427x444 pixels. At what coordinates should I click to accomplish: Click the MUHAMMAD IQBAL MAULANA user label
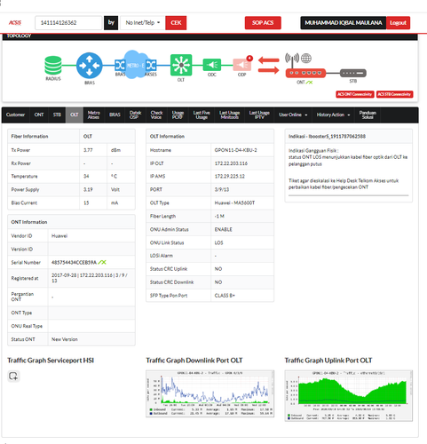click(344, 23)
